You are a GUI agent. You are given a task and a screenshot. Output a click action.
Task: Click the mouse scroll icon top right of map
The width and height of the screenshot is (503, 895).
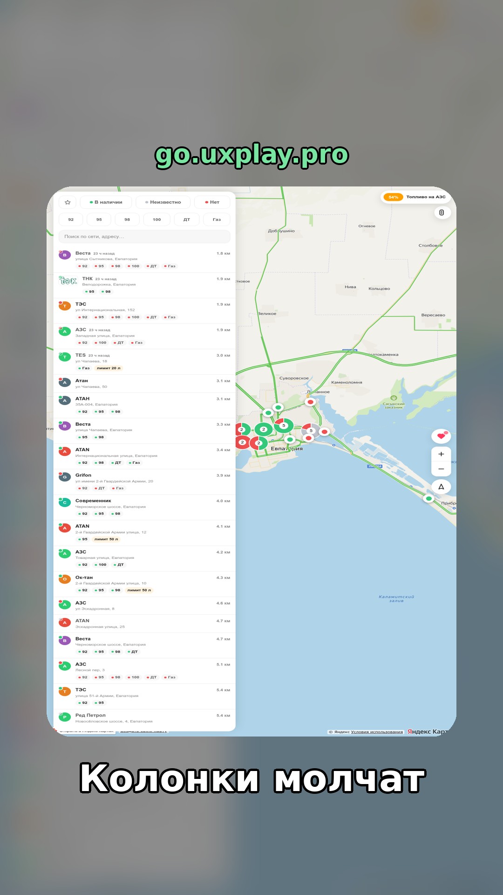click(442, 213)
